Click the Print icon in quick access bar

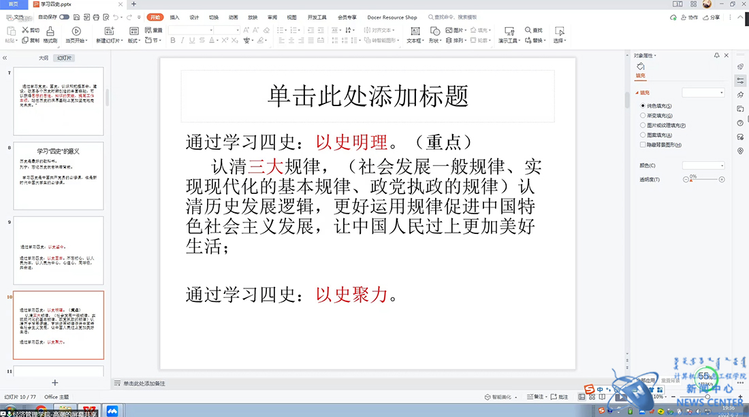(x=96, y=17)
